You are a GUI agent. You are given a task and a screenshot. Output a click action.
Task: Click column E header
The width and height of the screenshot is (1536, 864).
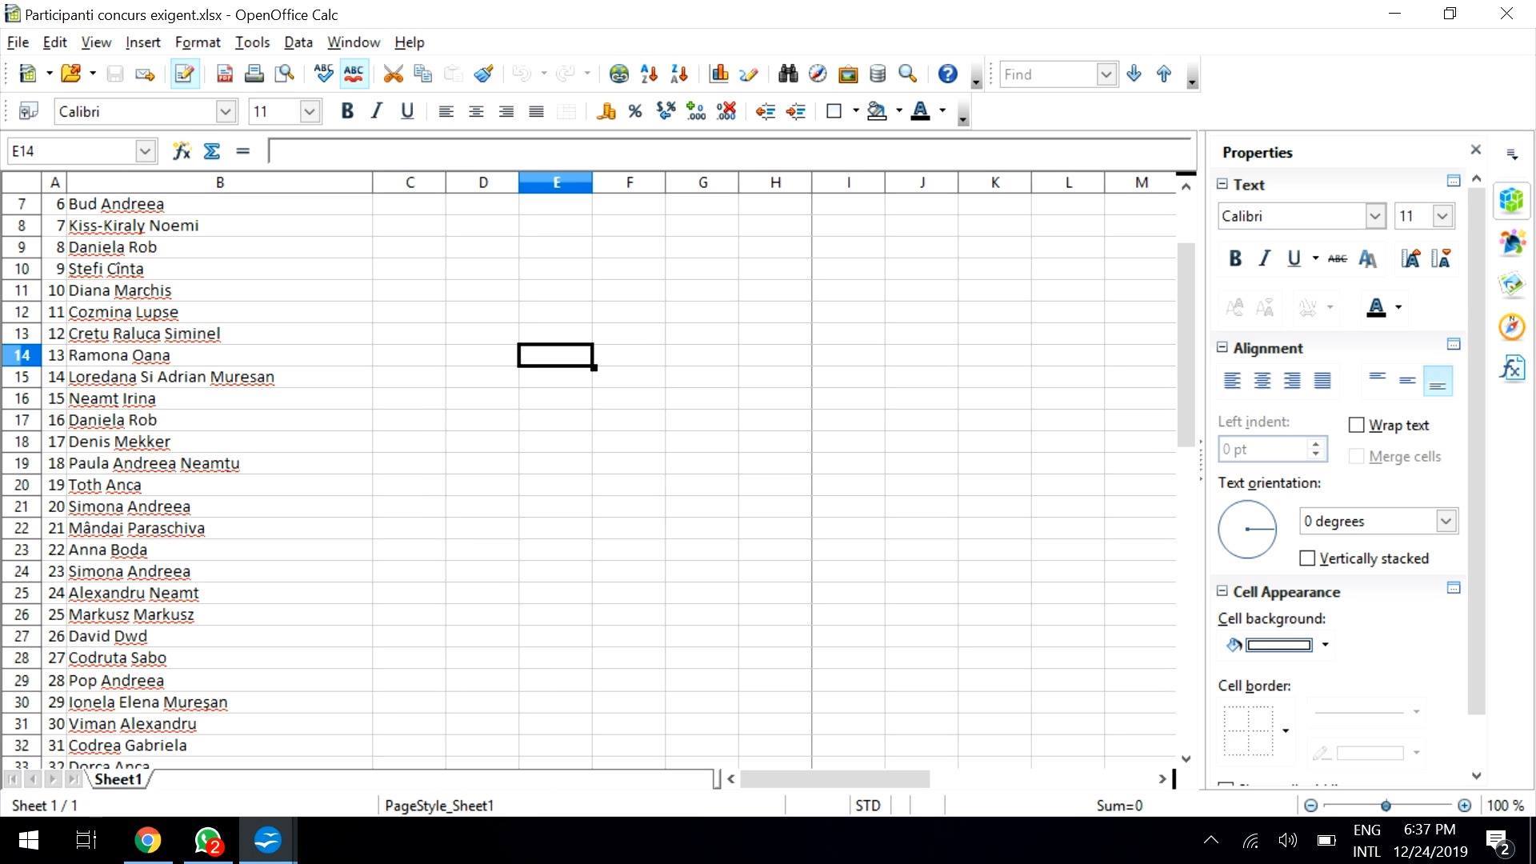click(x=556, y=182)
